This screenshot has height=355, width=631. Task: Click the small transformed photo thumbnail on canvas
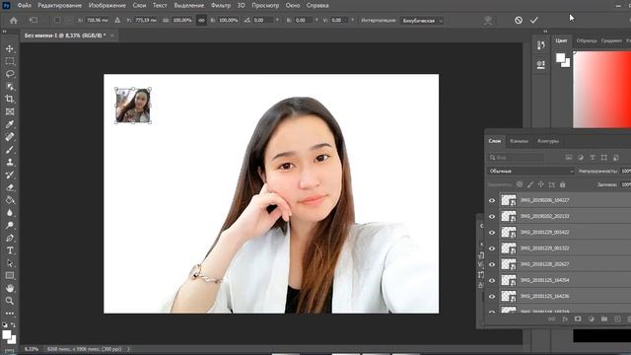coord(133,106)
